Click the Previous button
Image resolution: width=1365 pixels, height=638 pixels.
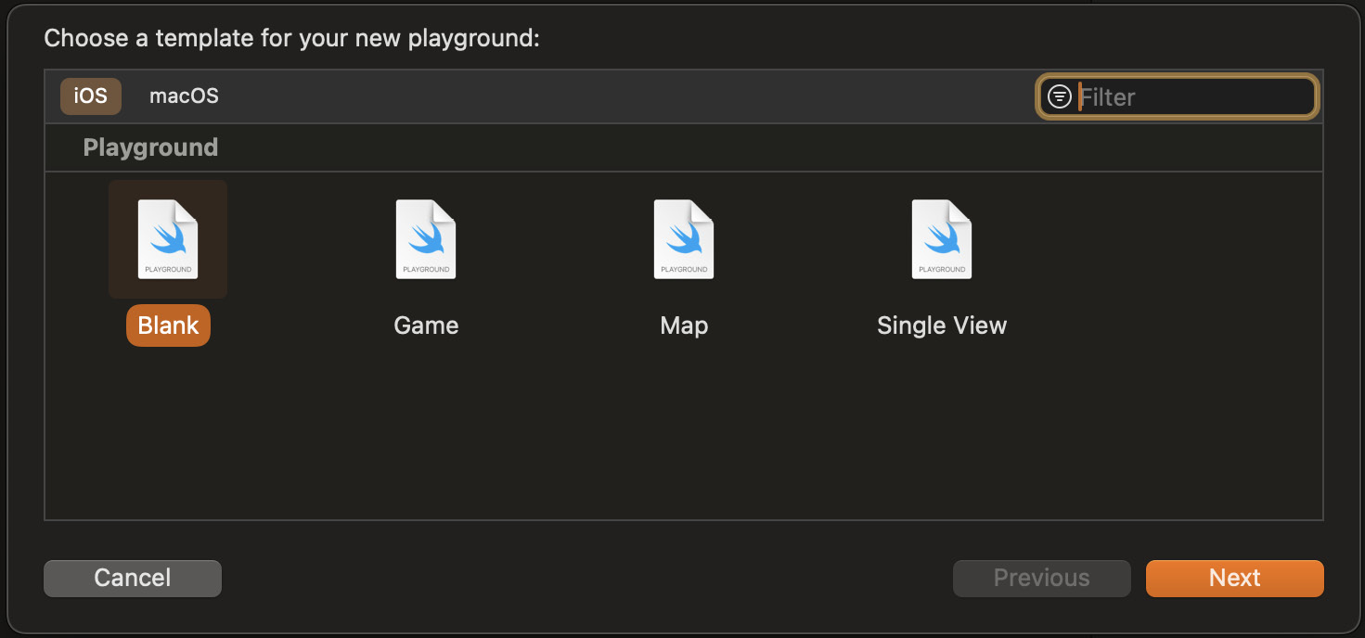pyautogui.click(x=1041, y=578)
